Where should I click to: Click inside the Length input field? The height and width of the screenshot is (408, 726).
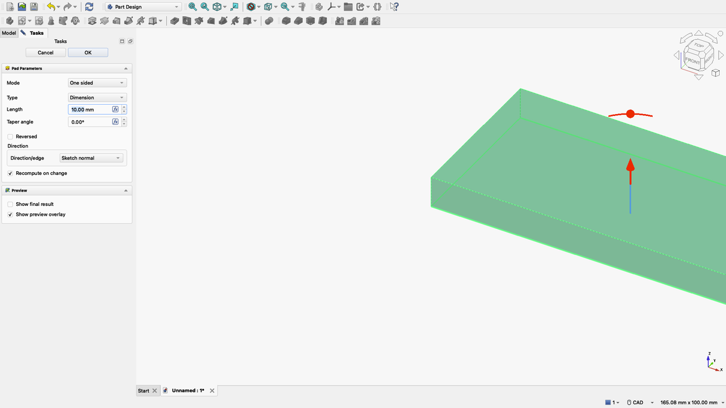[87, 109]
